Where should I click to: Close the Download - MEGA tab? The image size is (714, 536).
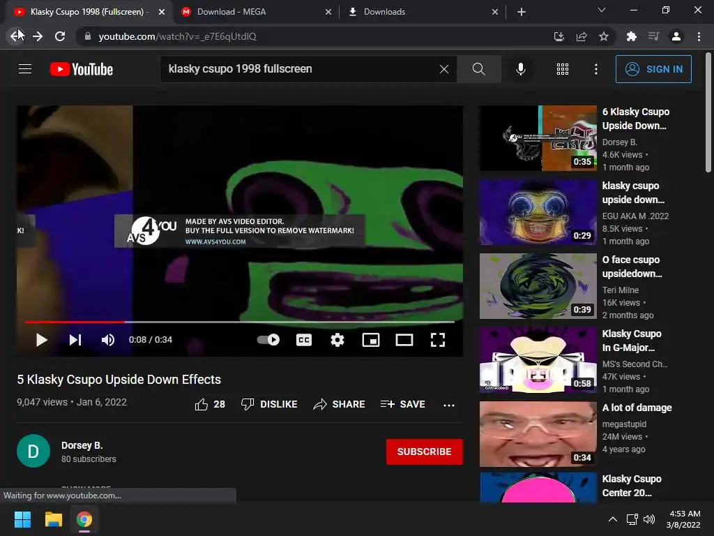coord(328,12)
